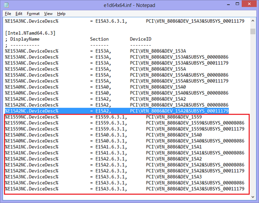
Task: Click the DeviceID column header text
Action: (140, 39)
